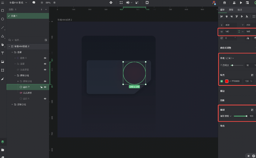The width and height of the screenshot is (256, 158).
Task: Align right edges icon
Action: pyautogui.click(x=231, y=16)
